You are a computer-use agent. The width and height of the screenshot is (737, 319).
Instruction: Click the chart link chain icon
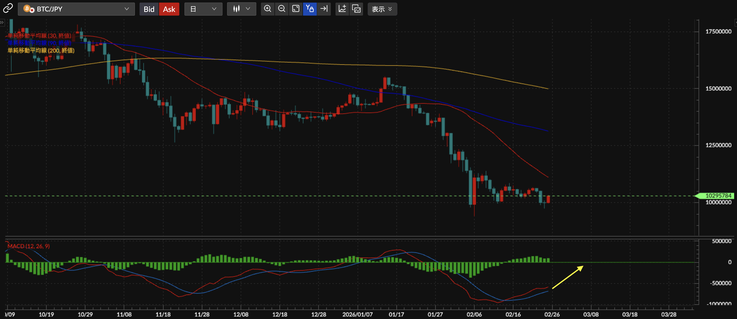click(x=8, y=8)
